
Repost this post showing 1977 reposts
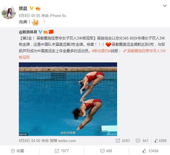pos(62,151)
